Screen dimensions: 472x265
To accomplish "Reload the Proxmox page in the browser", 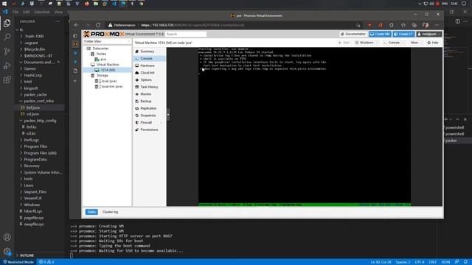I will [98, 25].
